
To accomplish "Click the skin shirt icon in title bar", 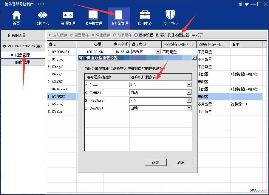I will pyautogui.click(x=241, y=4).
